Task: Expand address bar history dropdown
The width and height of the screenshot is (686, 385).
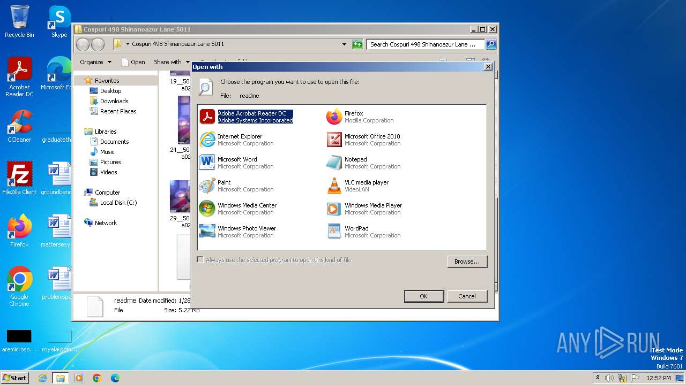Action: point(344,44)
